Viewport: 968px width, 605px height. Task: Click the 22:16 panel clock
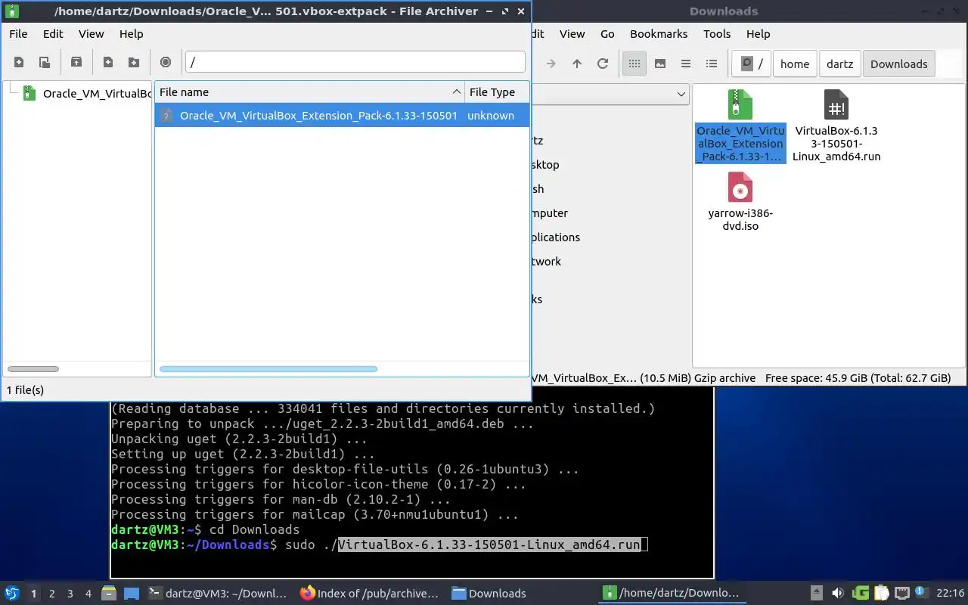point(950,594)
